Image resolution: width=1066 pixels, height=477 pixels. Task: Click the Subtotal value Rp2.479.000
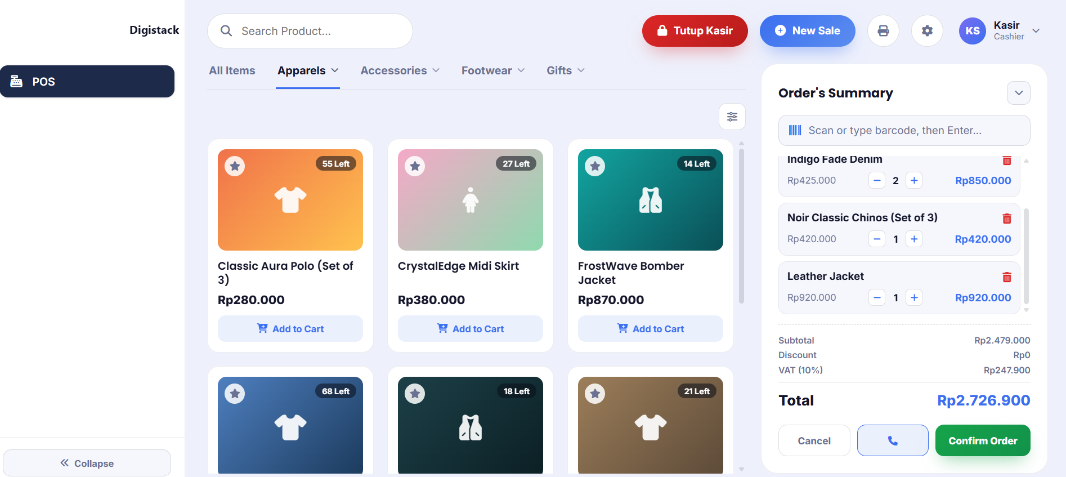[1002, 340]
